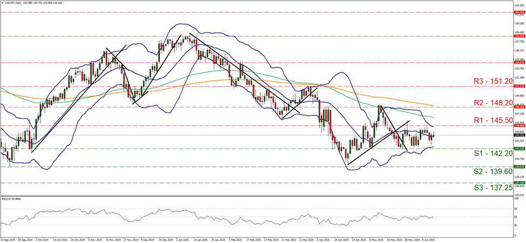Click the red 161.900 price tag on axis
Image resolution: width=526 pixels, height=243 pixels.
point(517,12)
